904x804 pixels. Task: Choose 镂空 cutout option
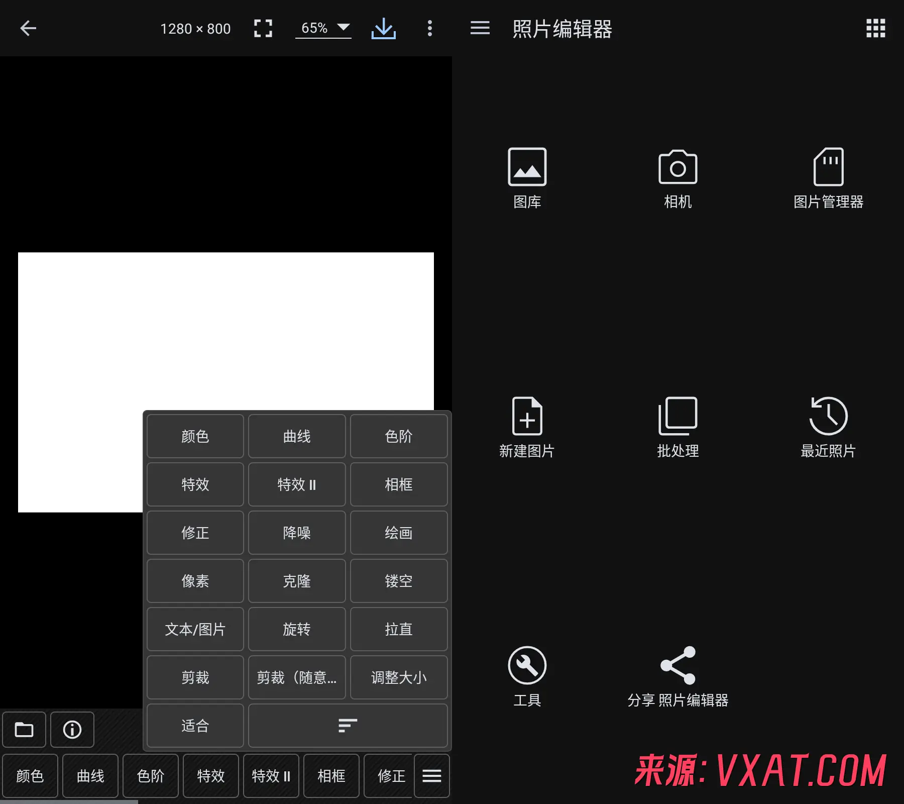pos(399,581)
